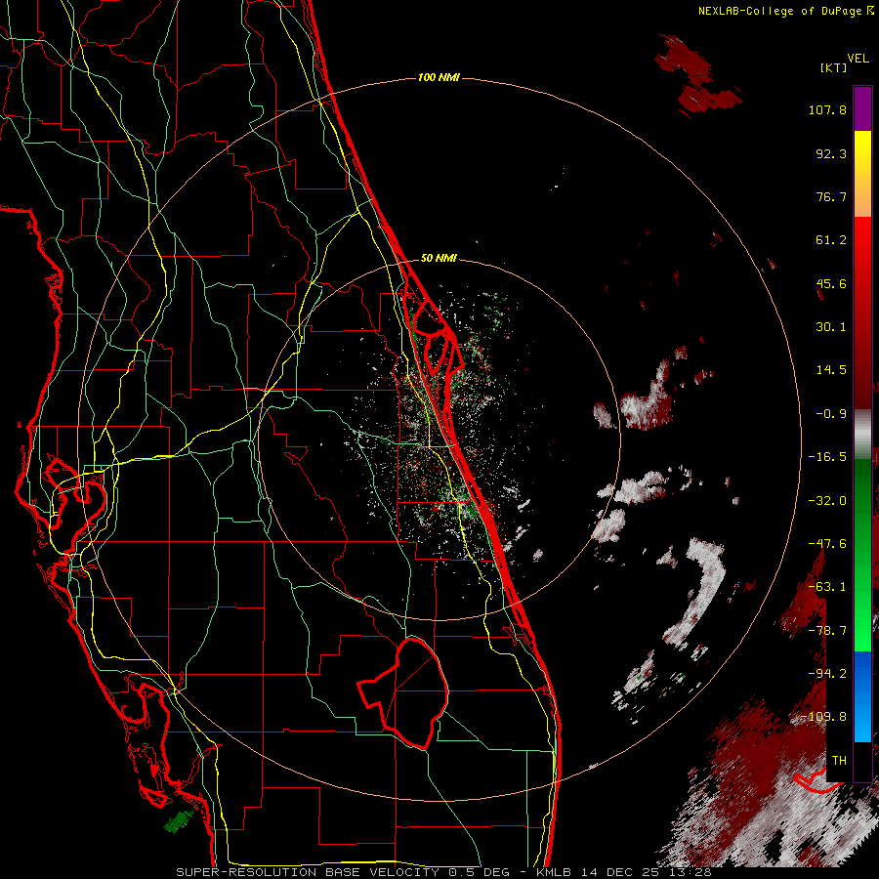The height and width of the screenshot is (879, 879).
Task: Select the 107.8 scale value
Action: 827,109
